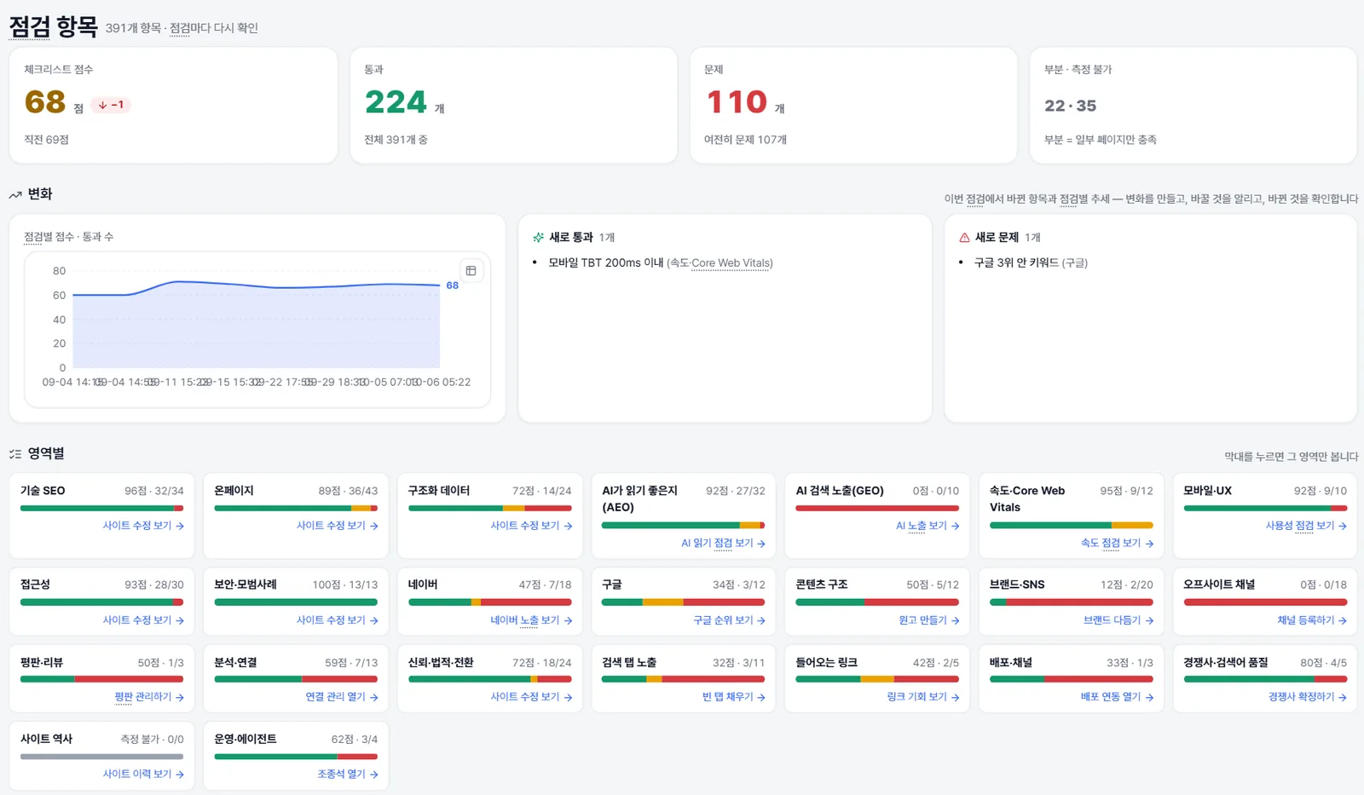Click the arrow icon after 조종석 열기

click(373, 775)
